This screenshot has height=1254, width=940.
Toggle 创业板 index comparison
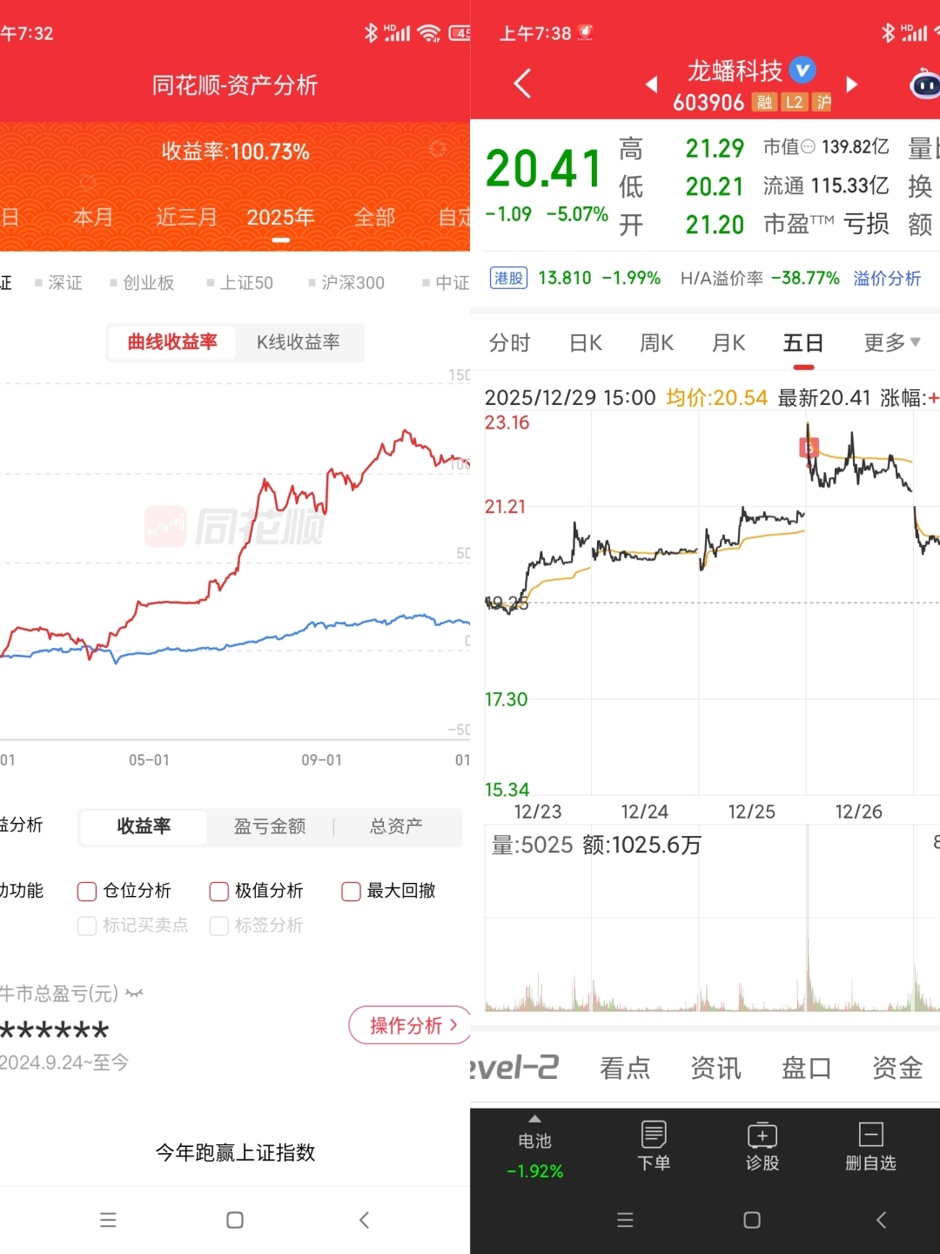[142, 283]
